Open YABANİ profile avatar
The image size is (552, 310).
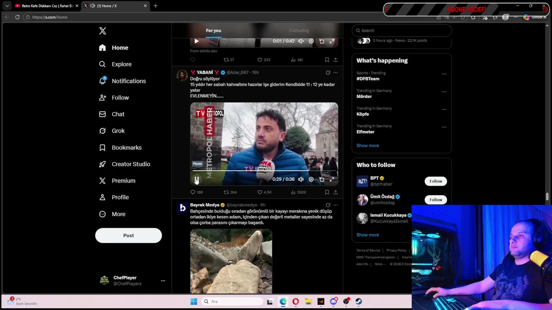point(182,75)
